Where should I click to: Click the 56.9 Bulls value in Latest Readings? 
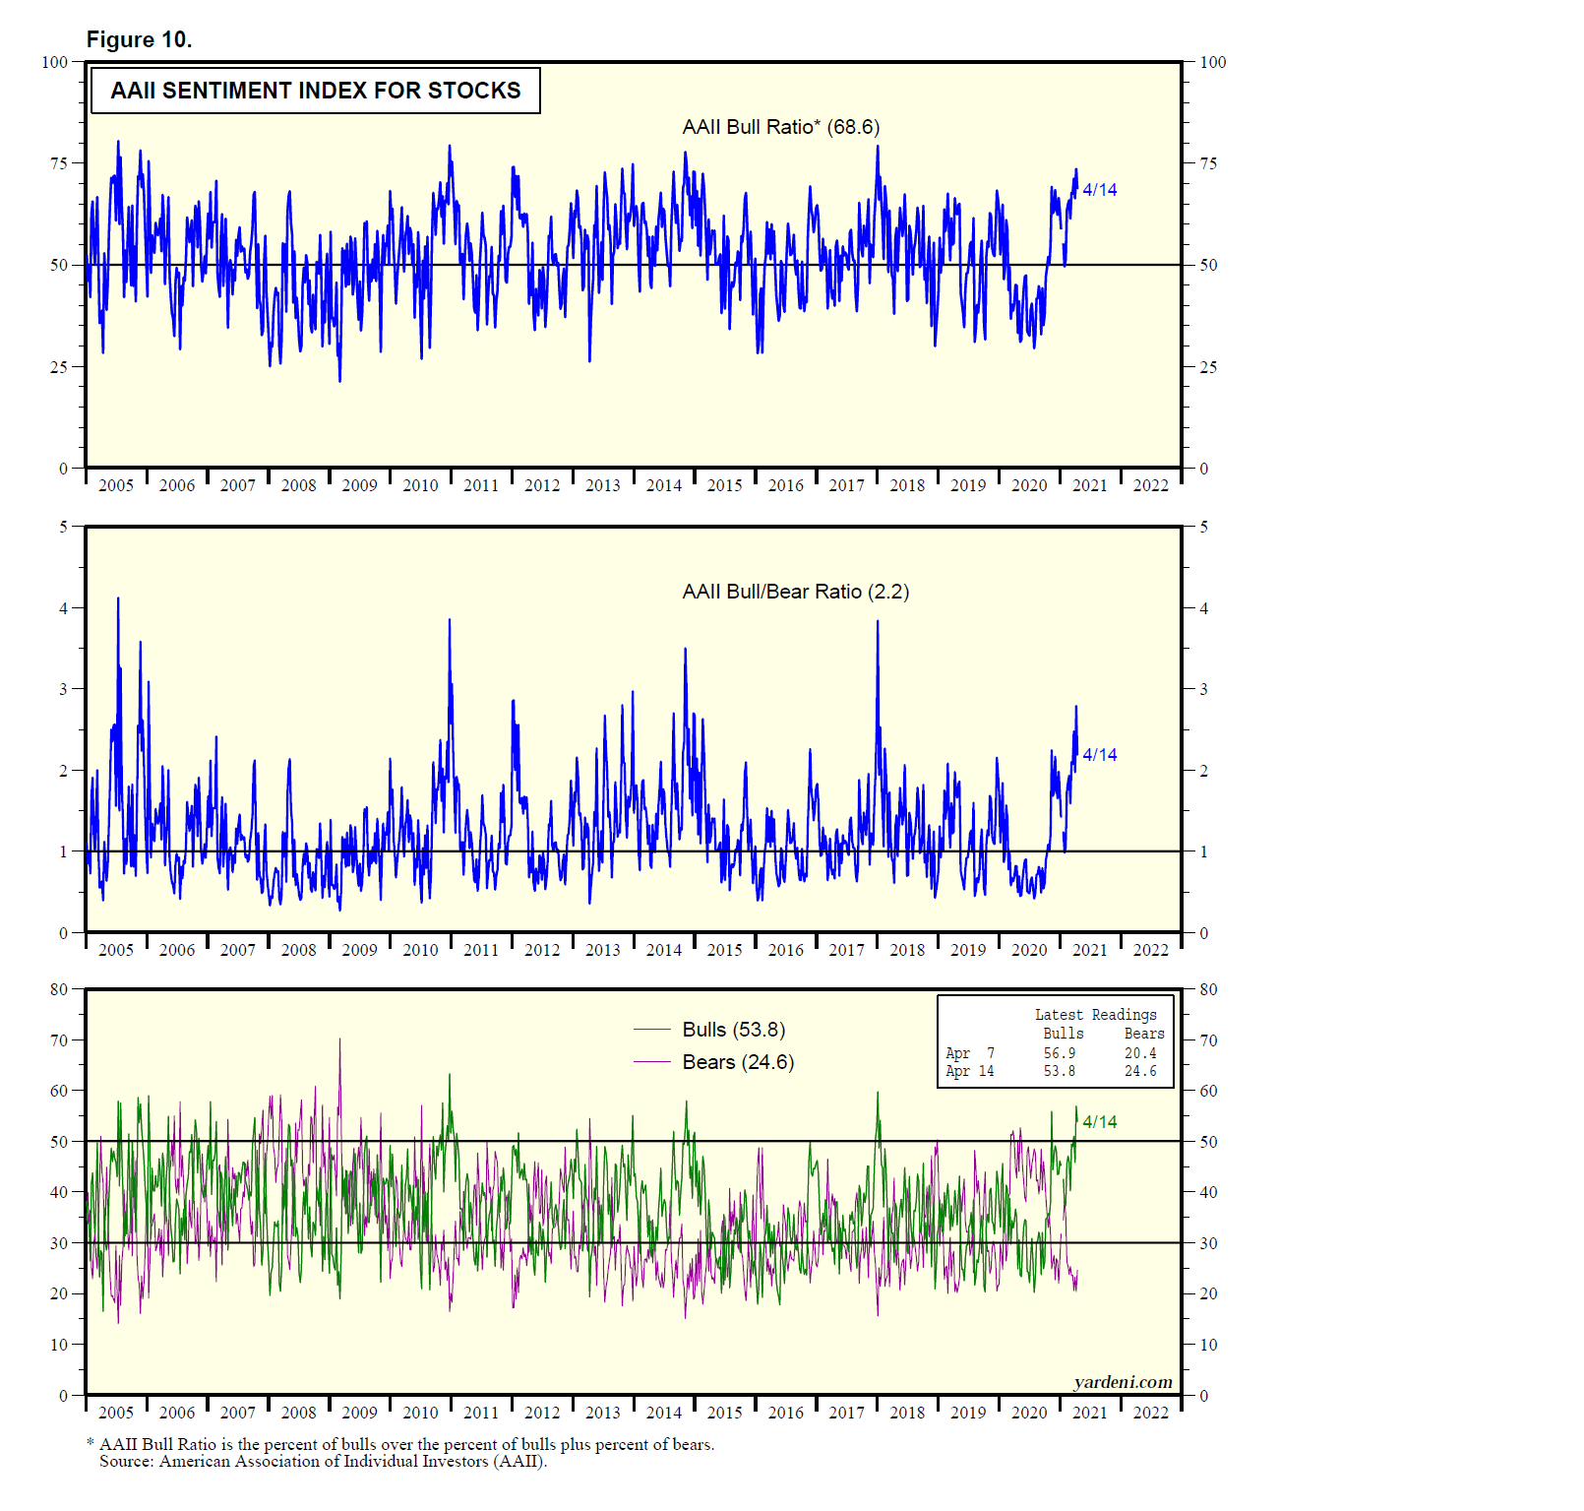coord(1059,1053)
